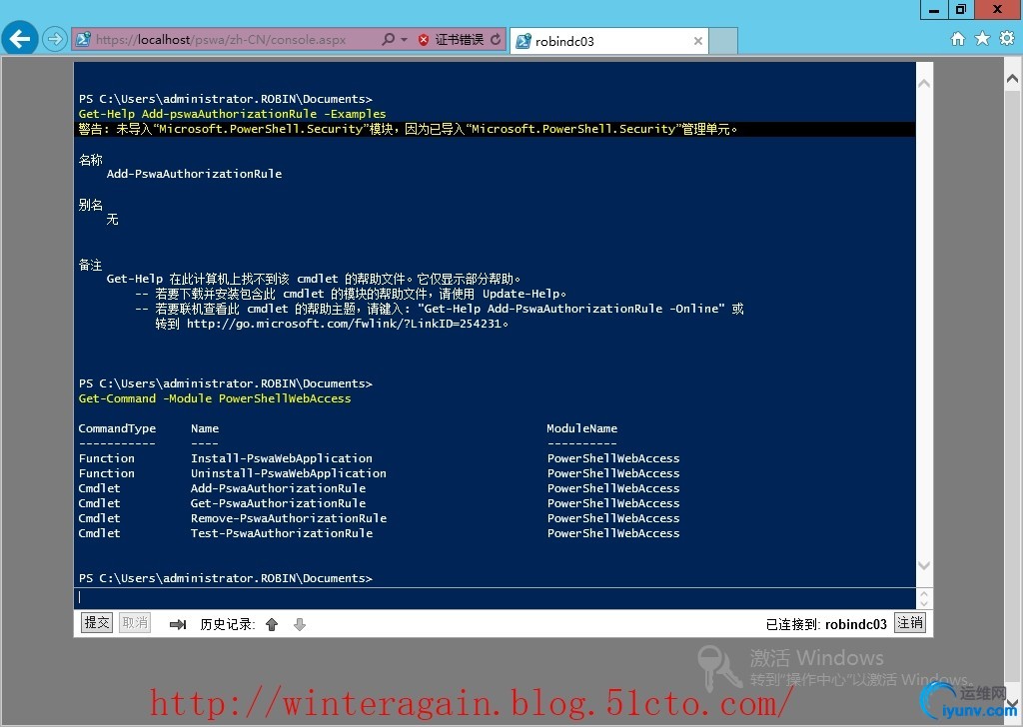The height and width of the screenshot is (727, 1023).
Task: Click the ModuleName column header
Action: (582, 428)
